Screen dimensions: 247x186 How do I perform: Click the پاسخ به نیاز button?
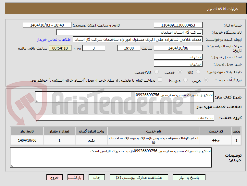pyautogui.click(x=189, y=177)
